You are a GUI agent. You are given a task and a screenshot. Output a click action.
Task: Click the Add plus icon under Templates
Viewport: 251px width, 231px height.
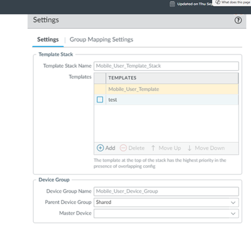pos(100,148)
